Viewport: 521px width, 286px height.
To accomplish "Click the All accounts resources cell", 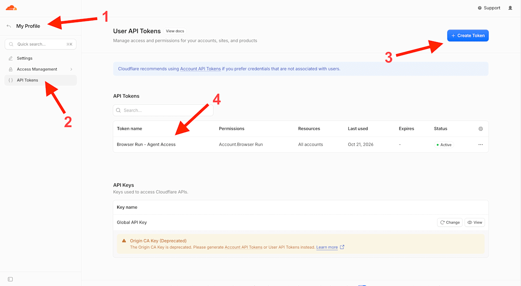I will coord(310,144).
